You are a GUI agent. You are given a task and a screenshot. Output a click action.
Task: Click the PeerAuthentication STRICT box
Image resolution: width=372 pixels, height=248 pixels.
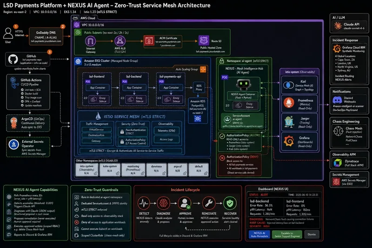tap(133, 132)
